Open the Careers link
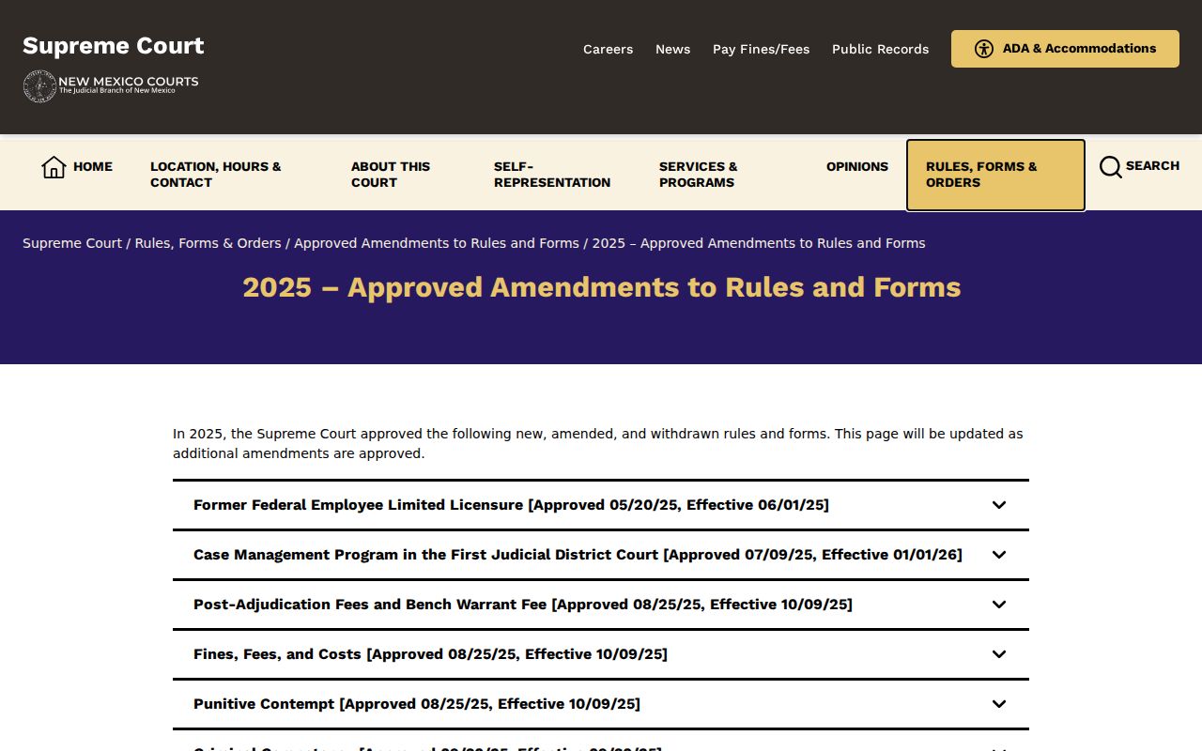The image size is (1202, 751). click(x=608, y=49)
